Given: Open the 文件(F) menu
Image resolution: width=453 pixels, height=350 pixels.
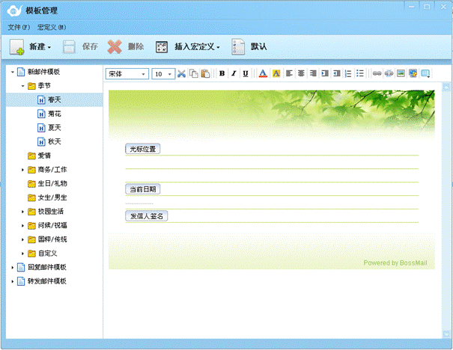Looking at the screenshot, I should click(x=19, y=27).
